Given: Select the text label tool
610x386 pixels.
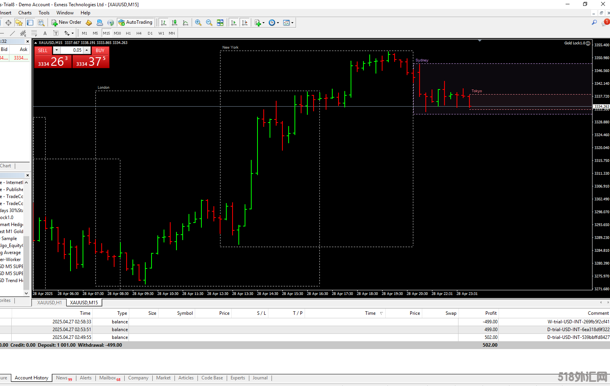Looking at the screenshot, I should pyautogui.click(x=56, y=33).
